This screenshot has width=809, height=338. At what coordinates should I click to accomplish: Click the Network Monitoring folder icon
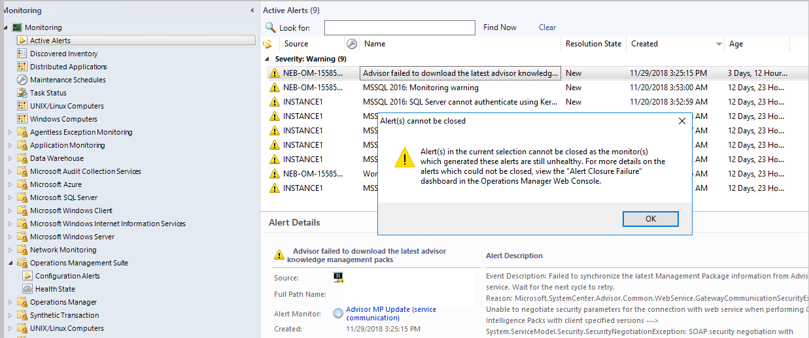point(22,250)
